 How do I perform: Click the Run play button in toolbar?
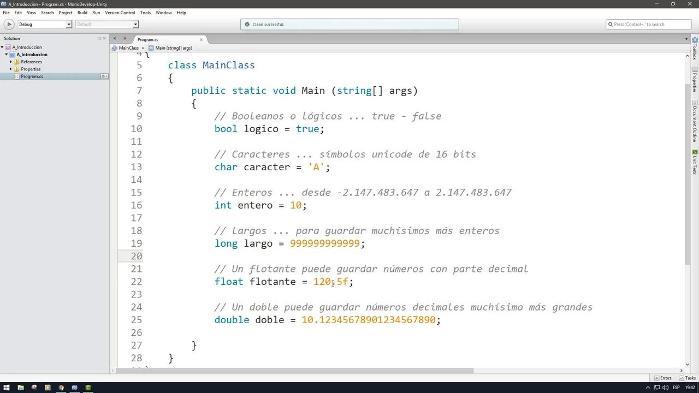[9, 24]
